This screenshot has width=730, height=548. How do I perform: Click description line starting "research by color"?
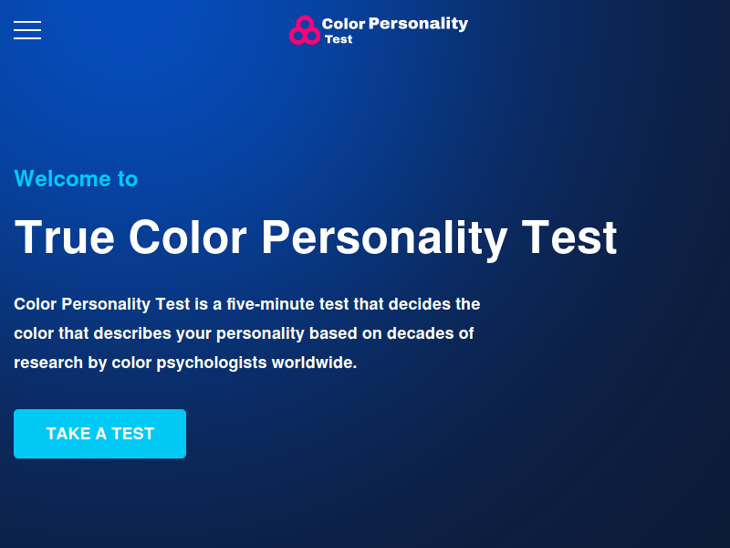point(185,363)
